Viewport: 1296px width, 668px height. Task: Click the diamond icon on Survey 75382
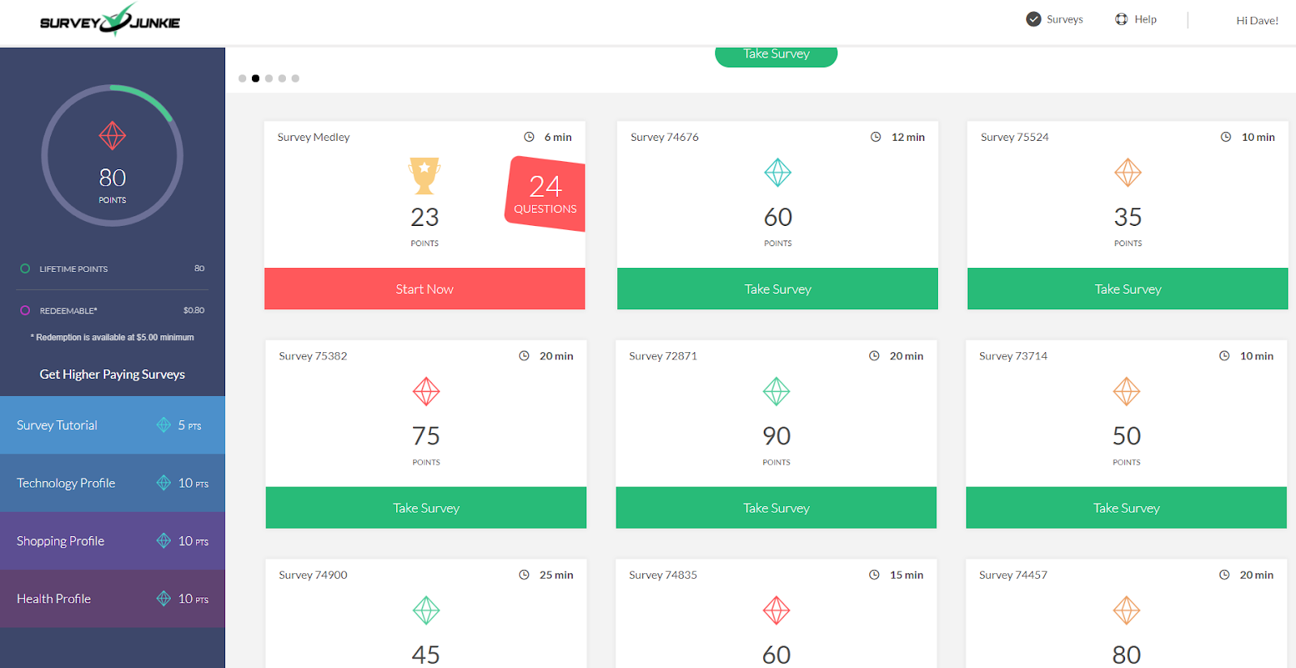(x=426, y=392)
